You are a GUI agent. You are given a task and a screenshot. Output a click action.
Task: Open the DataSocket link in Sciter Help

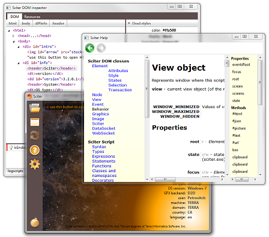(x=104, y=128)
